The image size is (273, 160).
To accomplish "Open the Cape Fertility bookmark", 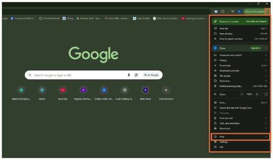I will click(141, 18).
